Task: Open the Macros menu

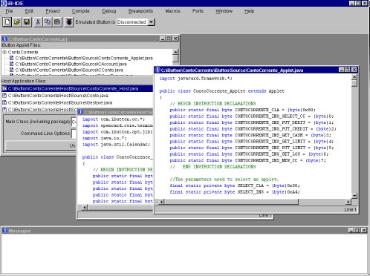Action: point(172,11)
